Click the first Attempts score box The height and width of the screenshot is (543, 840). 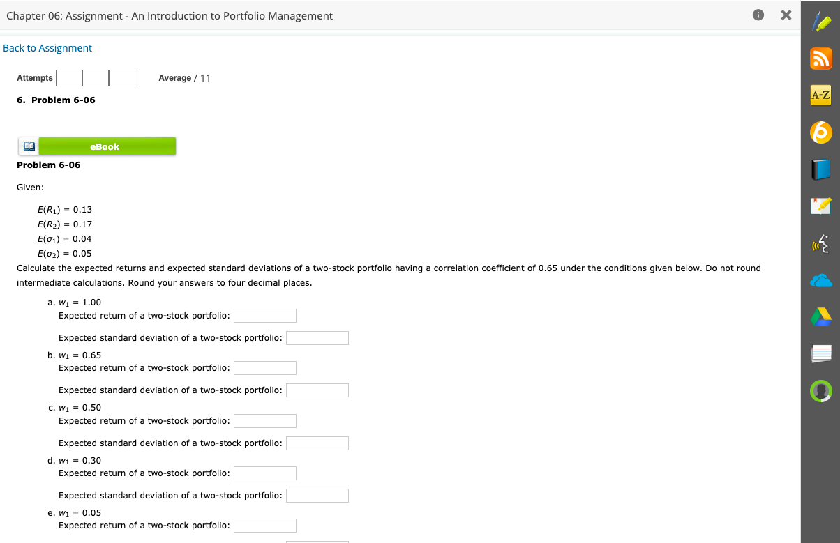coord(69,77)
